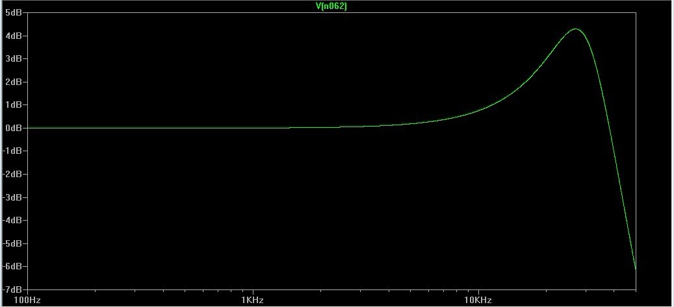Viewport: 674px width, 307px height.
Task: Click the -3dB vertical axis label
Action: (12, 197)
